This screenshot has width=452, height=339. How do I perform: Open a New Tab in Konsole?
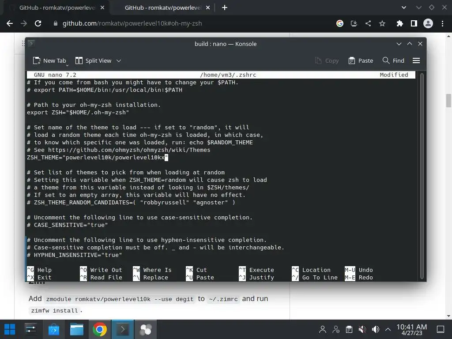click(x=49, y=60)
